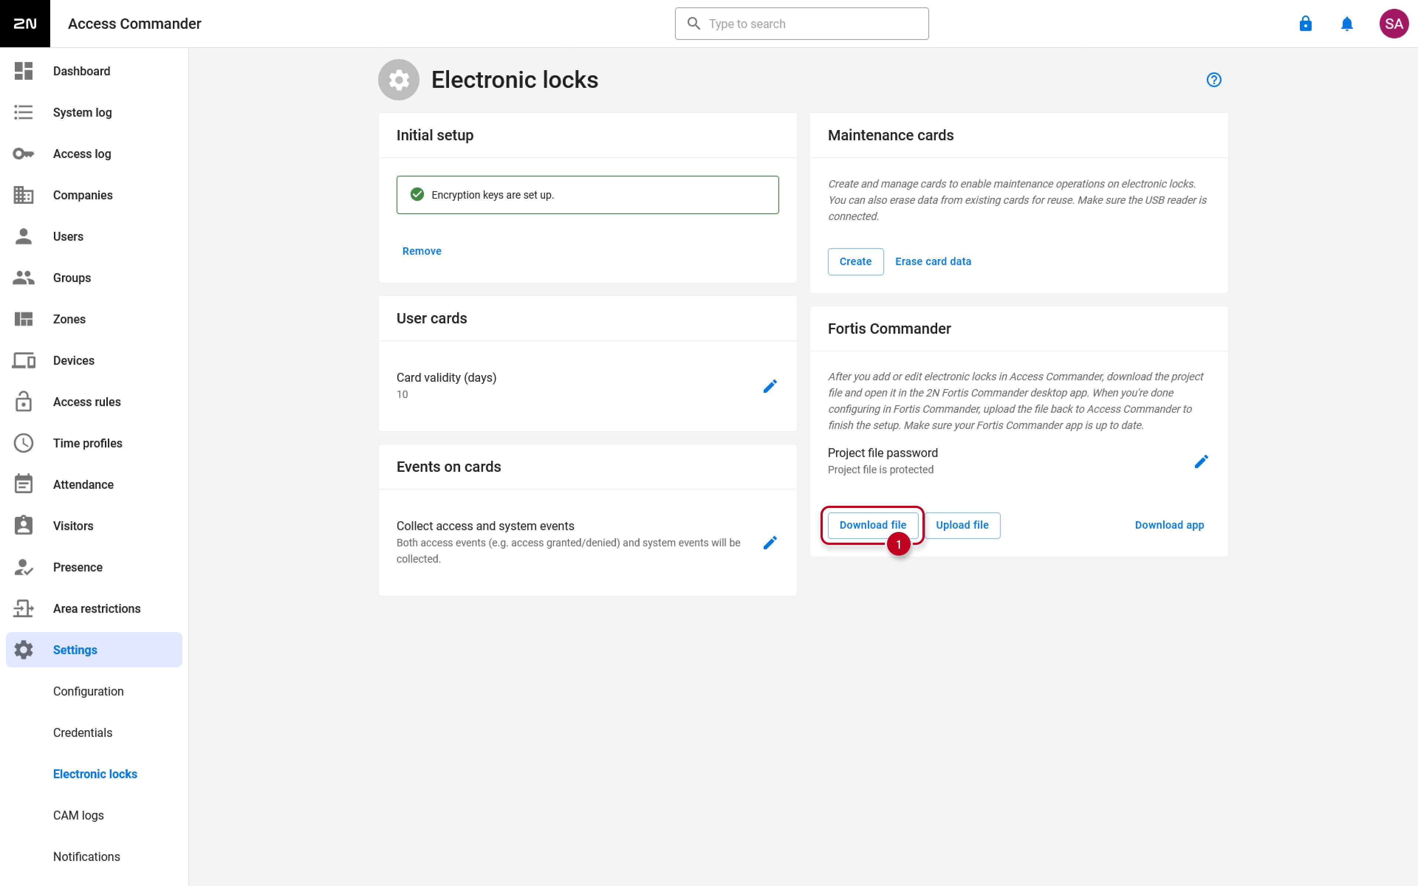Click the Companies building icon
The height and width of the screenshot is (886, 1418).
pos(23,195)
